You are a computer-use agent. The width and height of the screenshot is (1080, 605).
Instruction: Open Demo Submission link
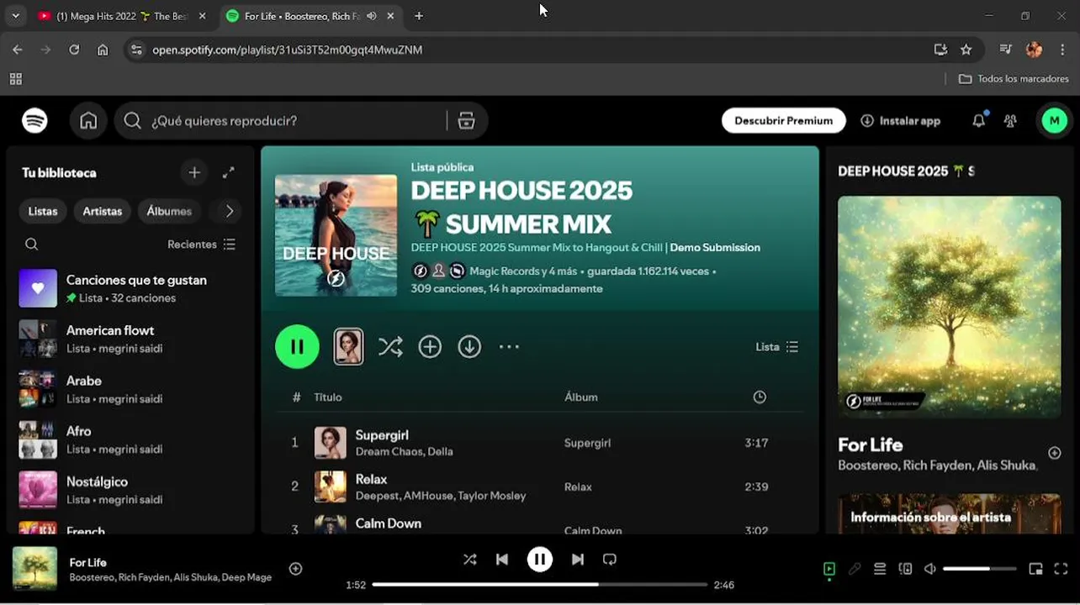tap(715, 248)
